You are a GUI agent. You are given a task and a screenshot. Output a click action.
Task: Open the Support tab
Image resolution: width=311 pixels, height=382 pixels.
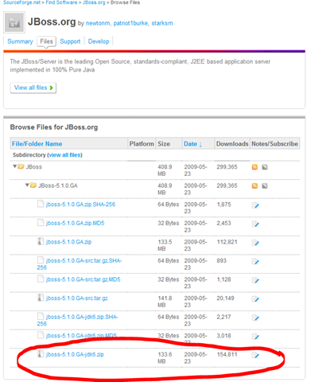point(70,41)
